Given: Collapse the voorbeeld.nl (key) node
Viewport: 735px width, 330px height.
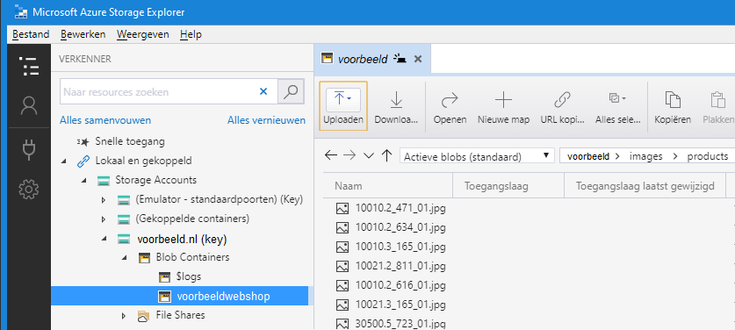Looking at the screenshot, I should point(104,240).
